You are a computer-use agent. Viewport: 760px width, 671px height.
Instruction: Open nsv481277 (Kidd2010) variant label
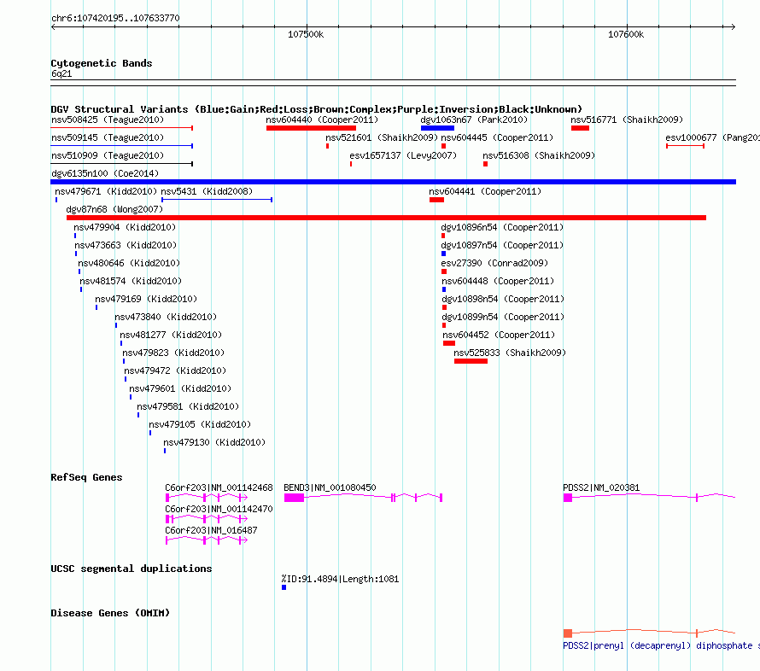click(x=171, y=335)
